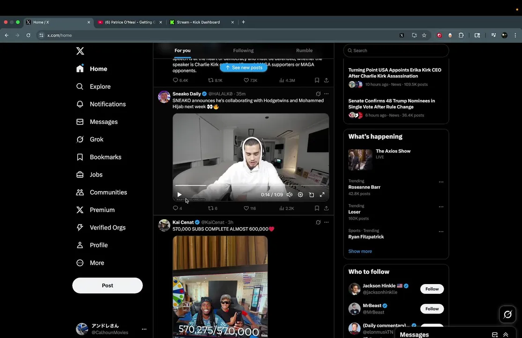Open more options for Loser trend
Viewport: 522px width, 338px height.
pyautogui.click(x=441, y=207)
